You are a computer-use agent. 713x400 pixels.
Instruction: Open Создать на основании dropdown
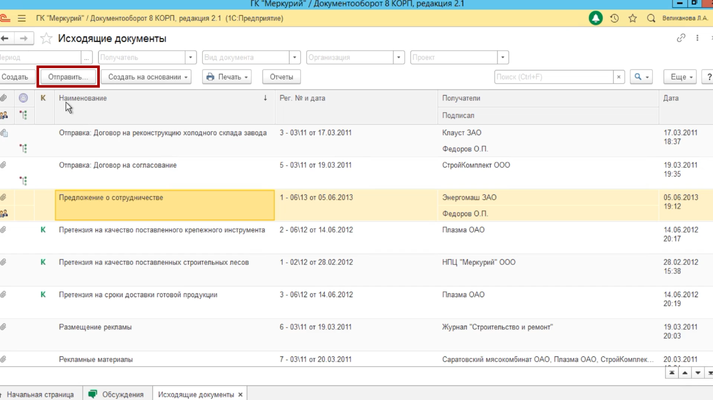click(x=146, y=77)
